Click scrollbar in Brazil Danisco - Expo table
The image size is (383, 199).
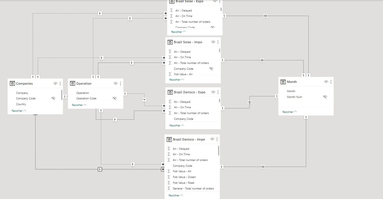pos(220,100)
